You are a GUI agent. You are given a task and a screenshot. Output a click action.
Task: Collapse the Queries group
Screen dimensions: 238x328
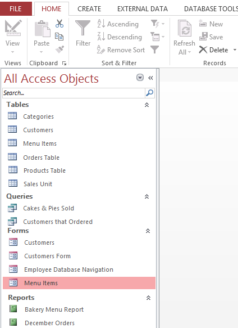[x=147, y=196]
